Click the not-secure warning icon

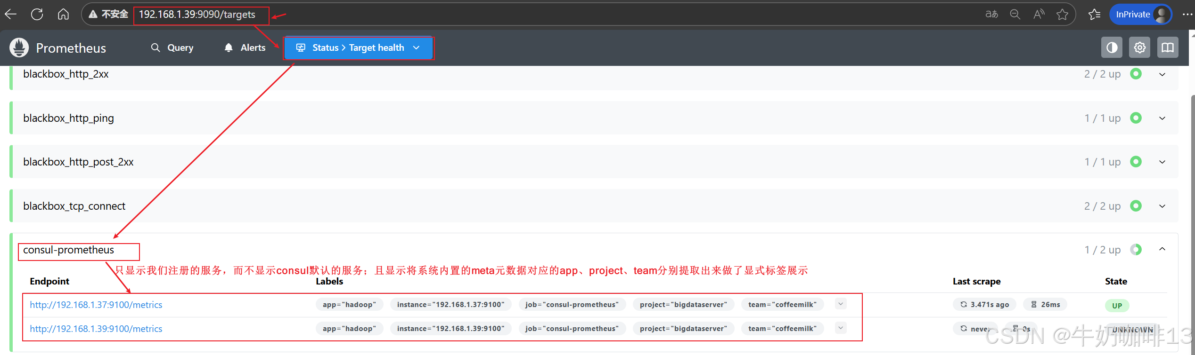(x=93, y=14)
